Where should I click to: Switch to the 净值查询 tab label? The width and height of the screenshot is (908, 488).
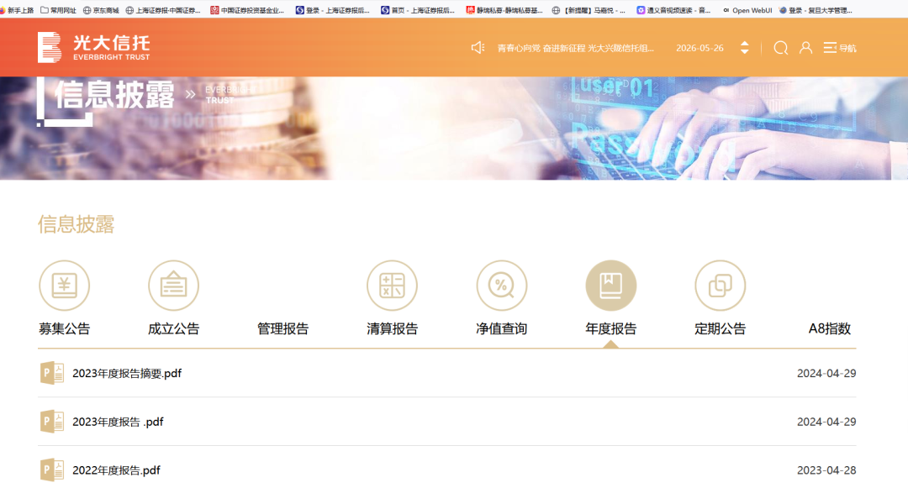click(501, 329)
